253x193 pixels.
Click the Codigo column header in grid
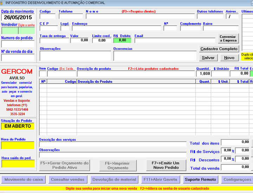click(62, 81)
